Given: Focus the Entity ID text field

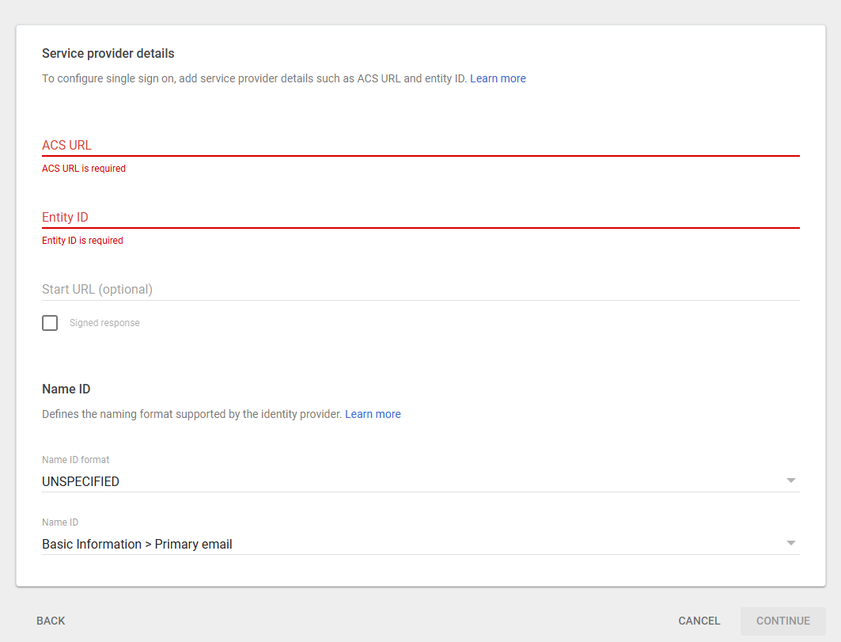Looking at the screenshot, I should [419, 217].
